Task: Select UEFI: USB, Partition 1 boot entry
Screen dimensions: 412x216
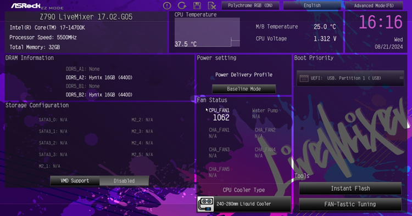Action: coord(350,78)
